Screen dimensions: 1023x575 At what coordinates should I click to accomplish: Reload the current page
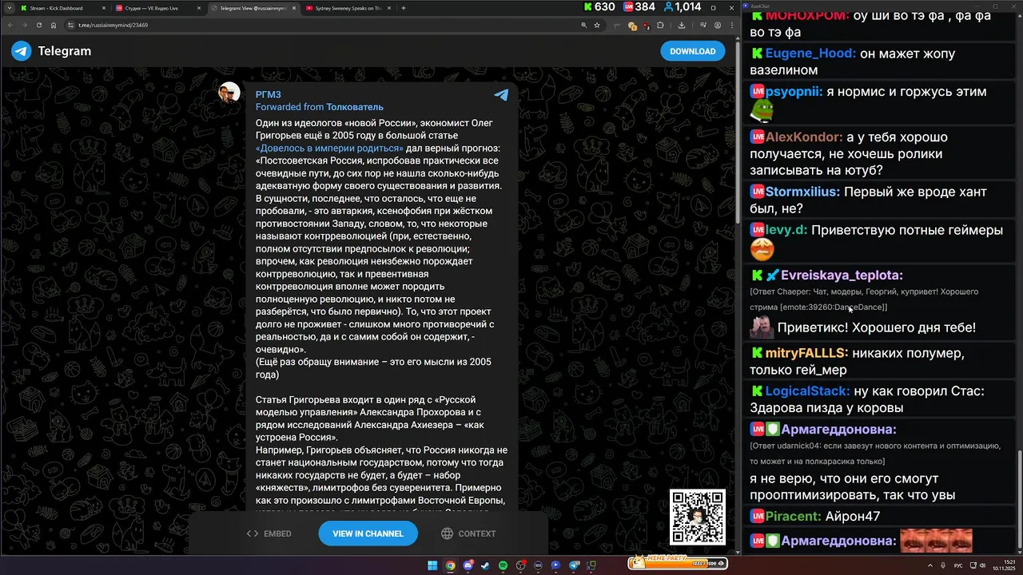[x=39, y=25]
